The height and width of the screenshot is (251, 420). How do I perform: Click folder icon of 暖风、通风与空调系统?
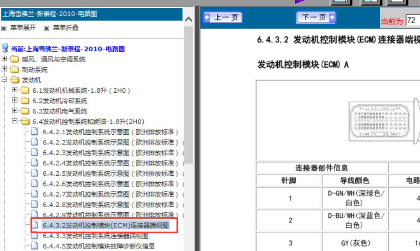pos(14,59)
